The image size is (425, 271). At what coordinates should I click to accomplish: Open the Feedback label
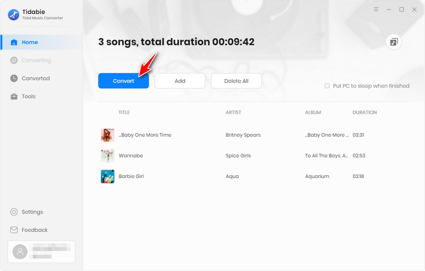[35, 230]
